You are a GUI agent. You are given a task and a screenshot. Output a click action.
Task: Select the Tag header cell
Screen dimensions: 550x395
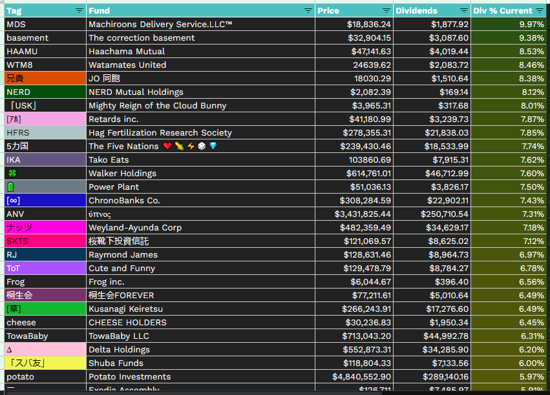click(x=45, y=11)
